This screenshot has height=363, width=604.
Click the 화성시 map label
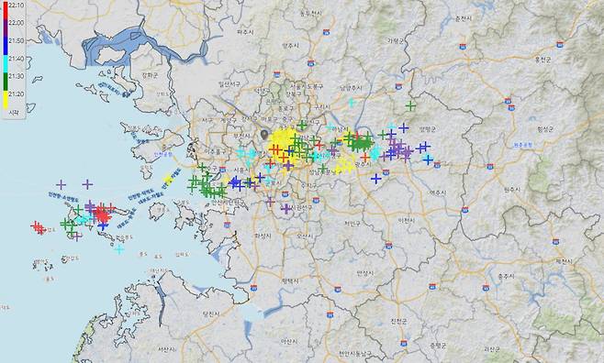coord(263,236)
